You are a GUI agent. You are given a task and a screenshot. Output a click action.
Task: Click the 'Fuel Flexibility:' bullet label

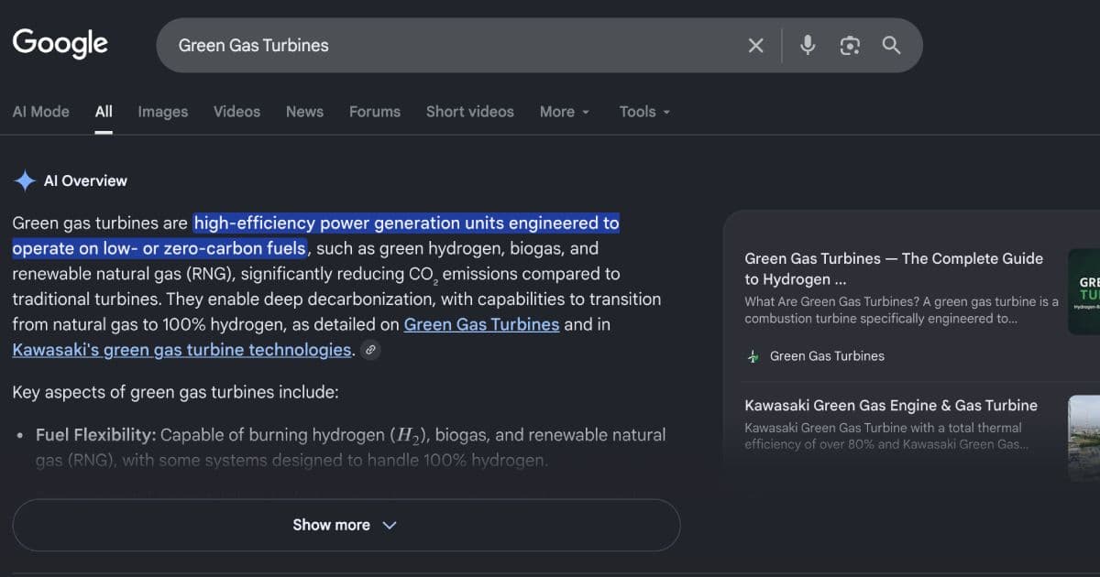96,434
